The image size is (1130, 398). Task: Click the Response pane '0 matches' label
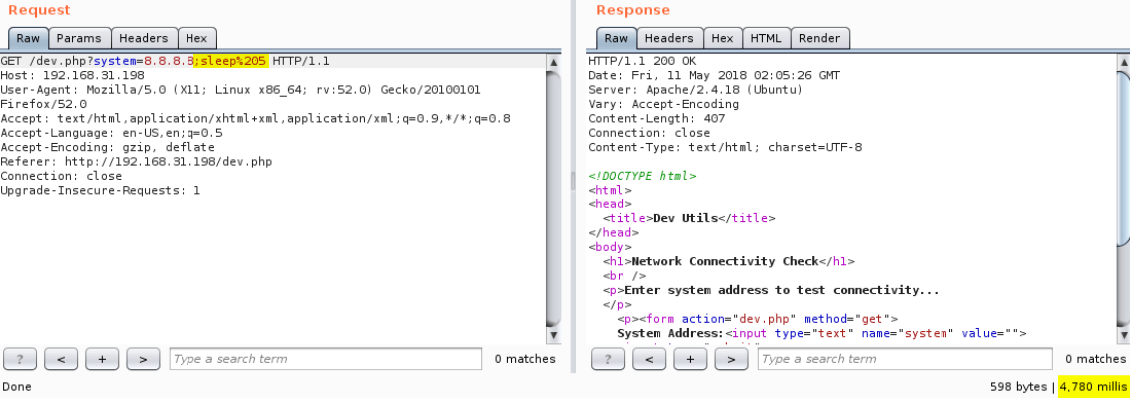click(x=1095, y=359)
